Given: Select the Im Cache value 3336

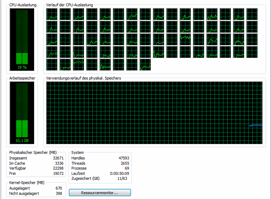Looking at the screenshot, I should (59, 163).
